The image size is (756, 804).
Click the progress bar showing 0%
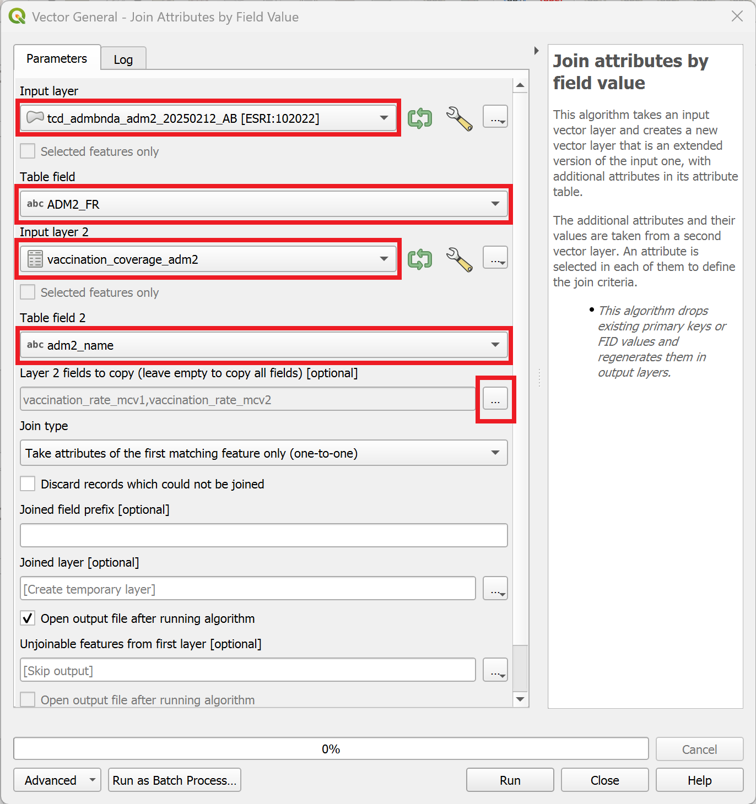point(331,748)
